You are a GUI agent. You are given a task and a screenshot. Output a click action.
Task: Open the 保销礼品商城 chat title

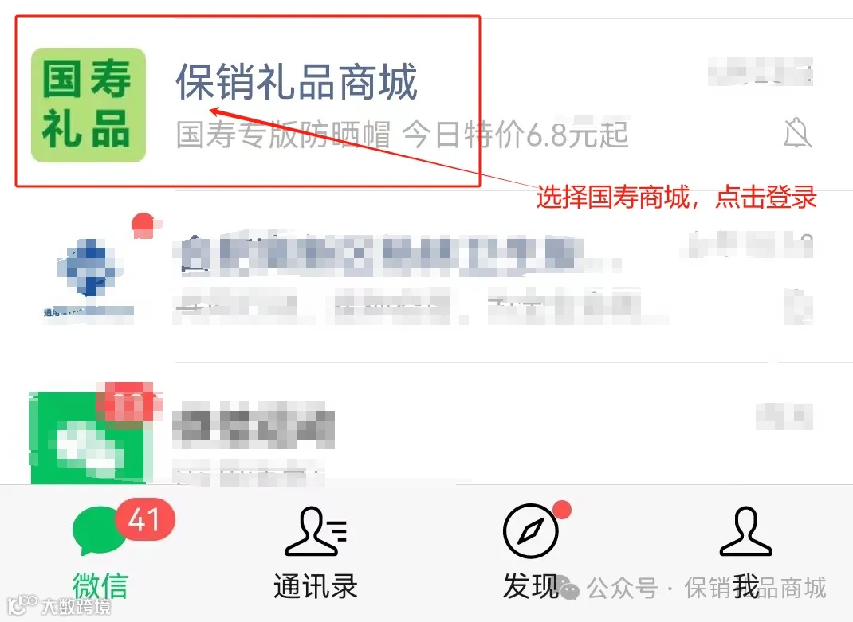(297, 81)
